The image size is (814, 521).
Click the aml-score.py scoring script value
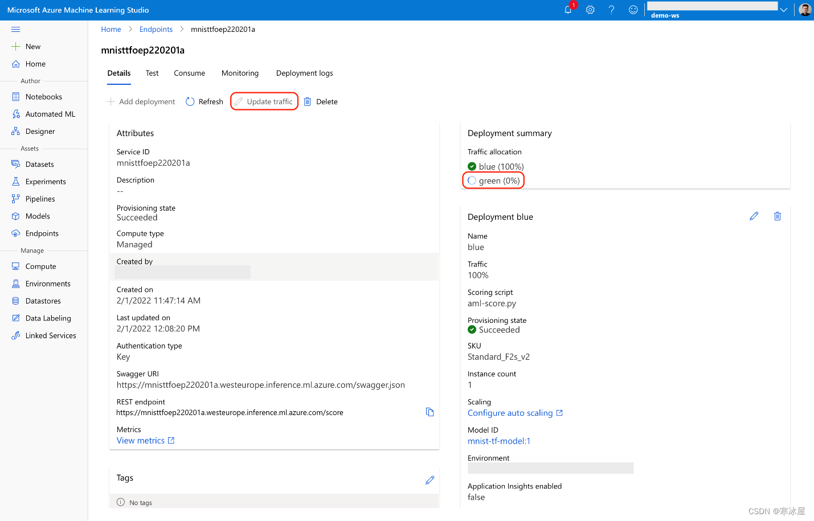[x=492, y=303]
